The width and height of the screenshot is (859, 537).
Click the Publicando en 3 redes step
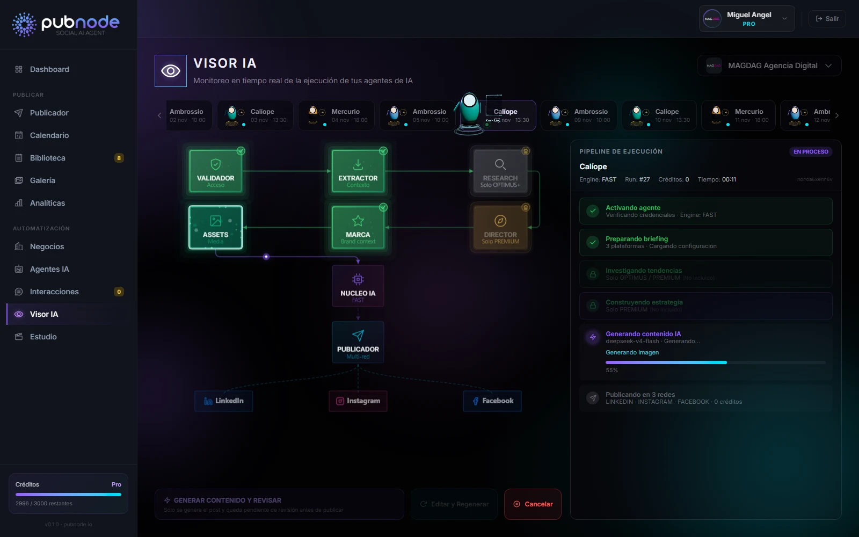coord(706,398)
